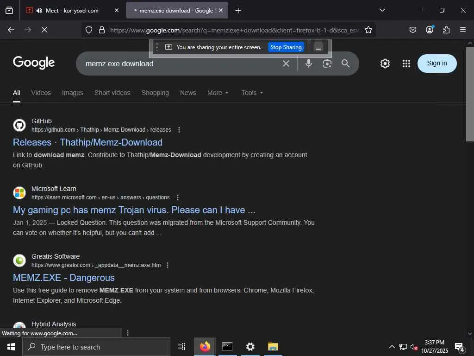The width and height of the screenshot is (474, 356).
Task: Open more options for Greatis Software result
Action: click(x=168, y=265)
